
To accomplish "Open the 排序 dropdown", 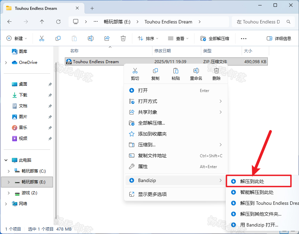I will [148, 38].
